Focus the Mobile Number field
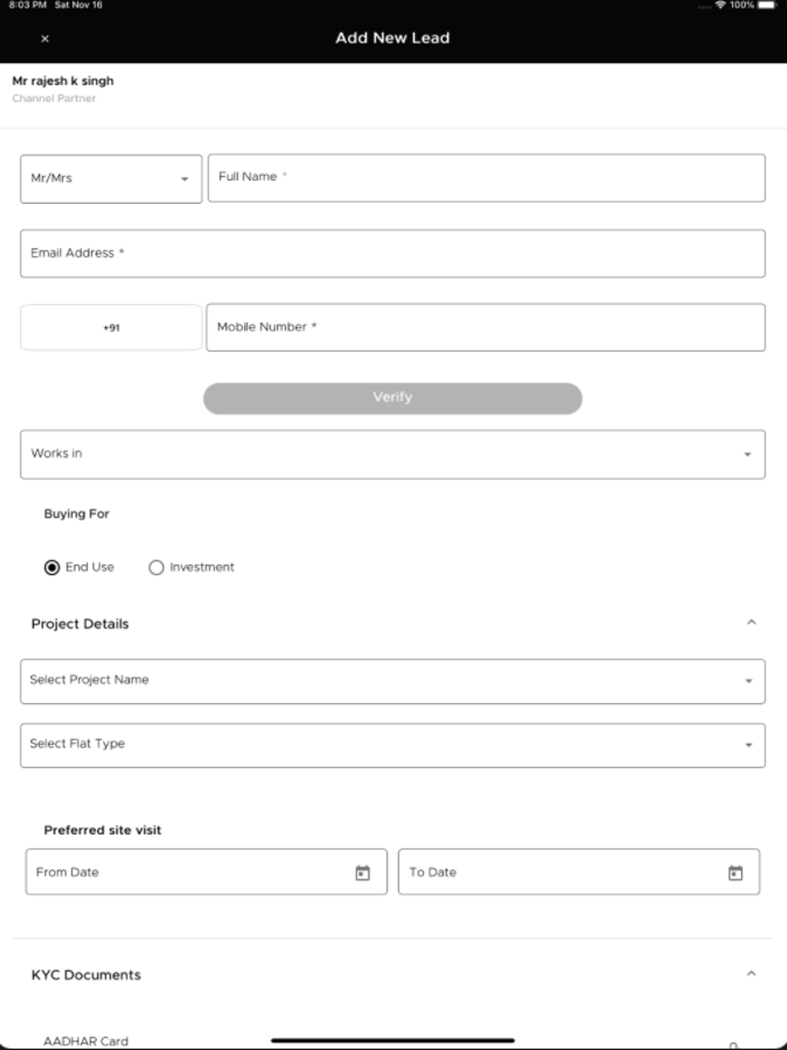 [x=486, y=327]
